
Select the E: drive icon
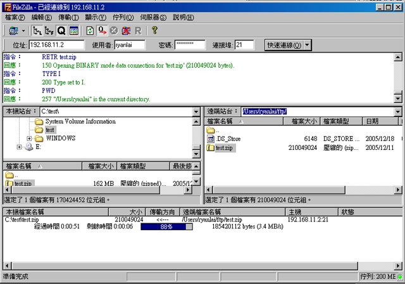coord(29,147)
